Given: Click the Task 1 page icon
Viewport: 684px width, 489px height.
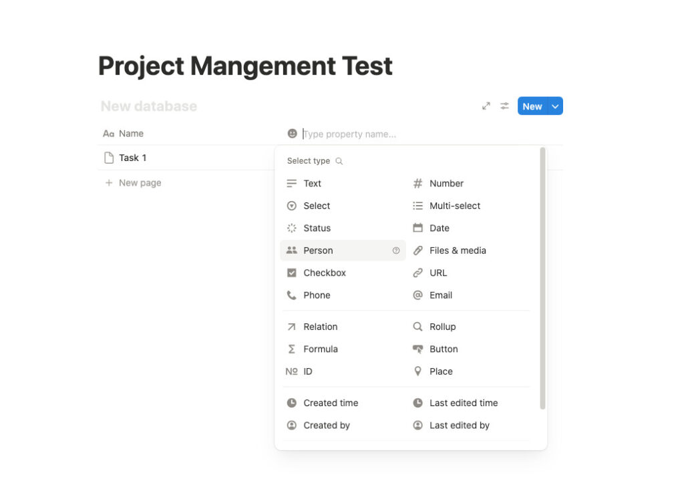Looking at the screenshot, I should click(109, 158).
